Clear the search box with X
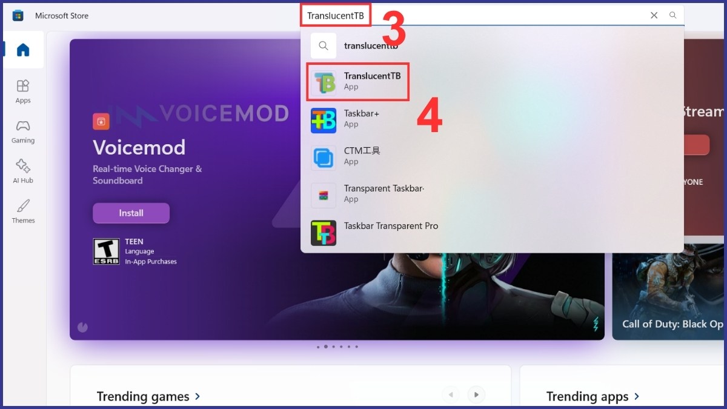Screen dimensions: 727x409 [x=654, y=16]
